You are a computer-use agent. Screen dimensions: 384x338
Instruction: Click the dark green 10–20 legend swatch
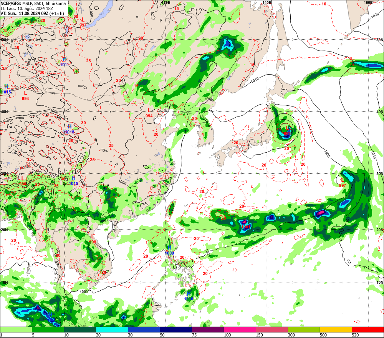pos(80,330)
